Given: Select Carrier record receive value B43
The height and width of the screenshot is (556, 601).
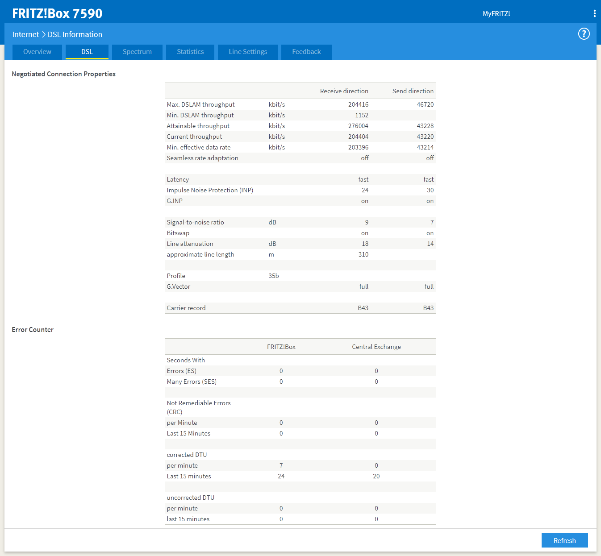Looking at the screenshot, I should click(363, 308).
